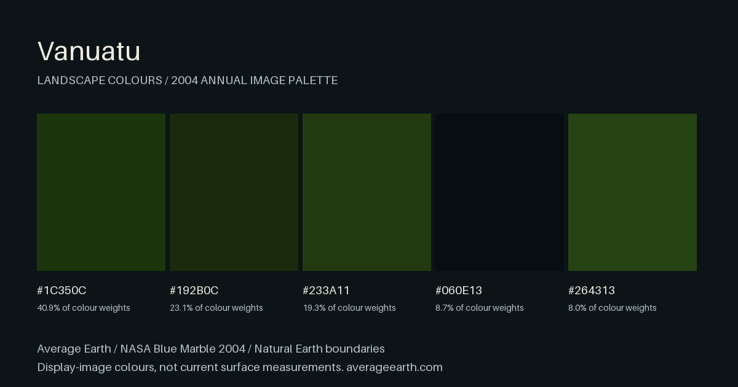
Task: Click the near-black #060E13 swatch
Action: pyautogui.click(x=499, y=192)
